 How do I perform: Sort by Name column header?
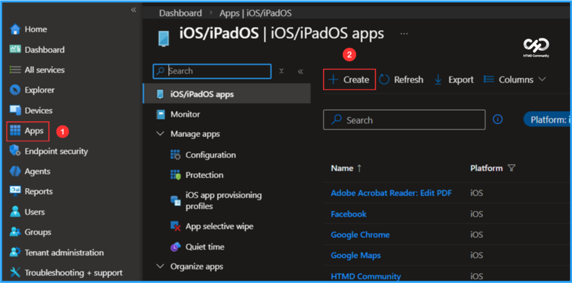[x=346, y=168]
